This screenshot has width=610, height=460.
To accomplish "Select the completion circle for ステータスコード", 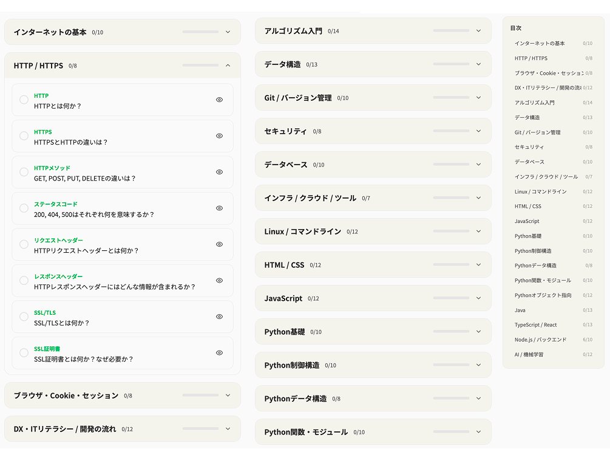I will coord(24,208).
